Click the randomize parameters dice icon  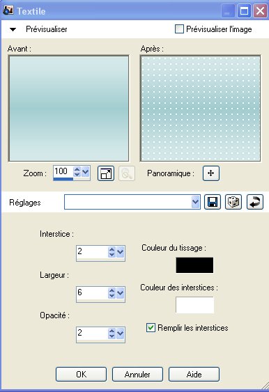click(233, 202)
